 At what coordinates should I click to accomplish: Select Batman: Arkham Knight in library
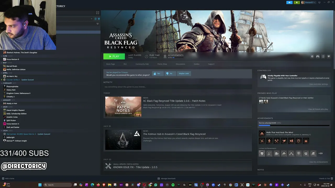(x=16, y=141)
